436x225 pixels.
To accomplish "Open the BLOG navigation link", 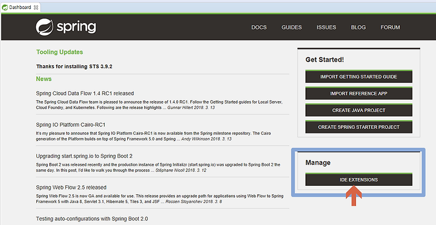I will point(358,27).
